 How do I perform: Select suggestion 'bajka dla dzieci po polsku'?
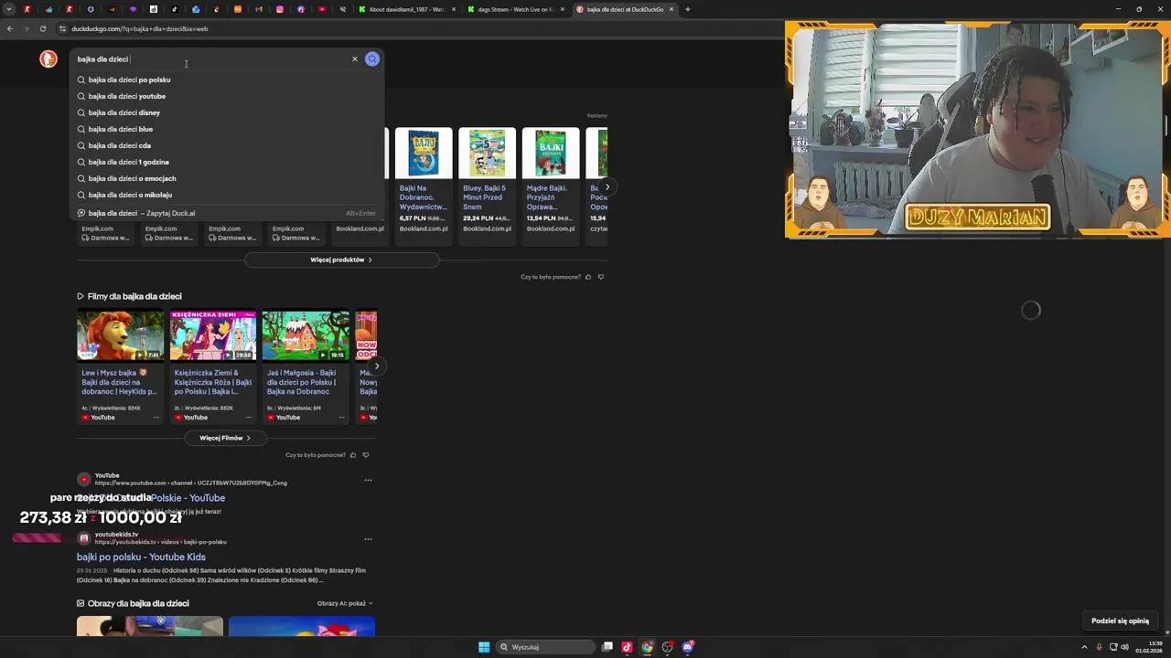tap(227, 80)
